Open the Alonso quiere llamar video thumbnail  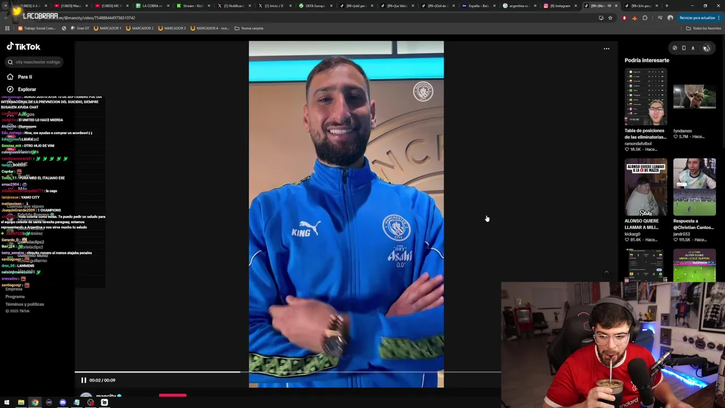click(x=646, y=188)
